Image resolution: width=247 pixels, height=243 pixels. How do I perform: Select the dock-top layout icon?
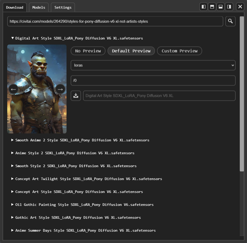220,7
